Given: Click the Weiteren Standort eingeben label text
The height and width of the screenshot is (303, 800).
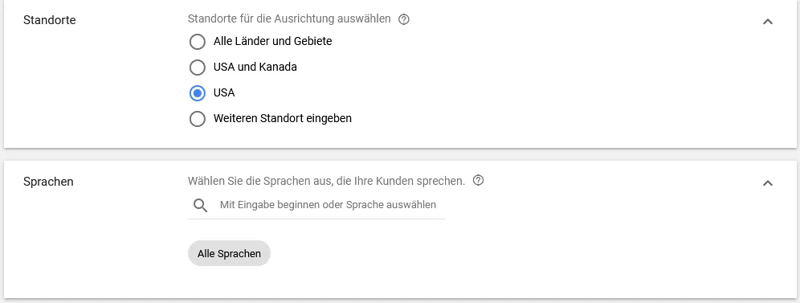Looking at the screenshot, I should pos(283,118).
